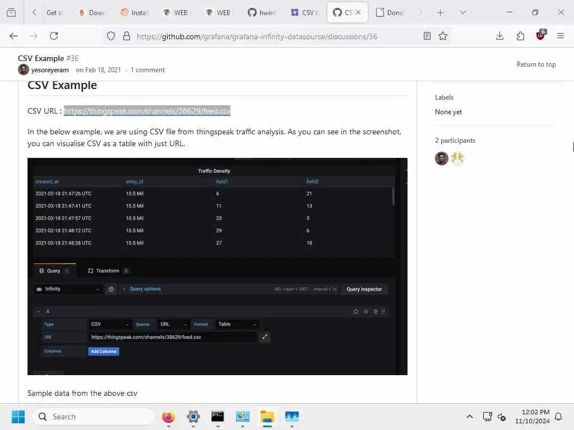
Task: Open the Firefox tab overview icon
Action: pos(11,12)
